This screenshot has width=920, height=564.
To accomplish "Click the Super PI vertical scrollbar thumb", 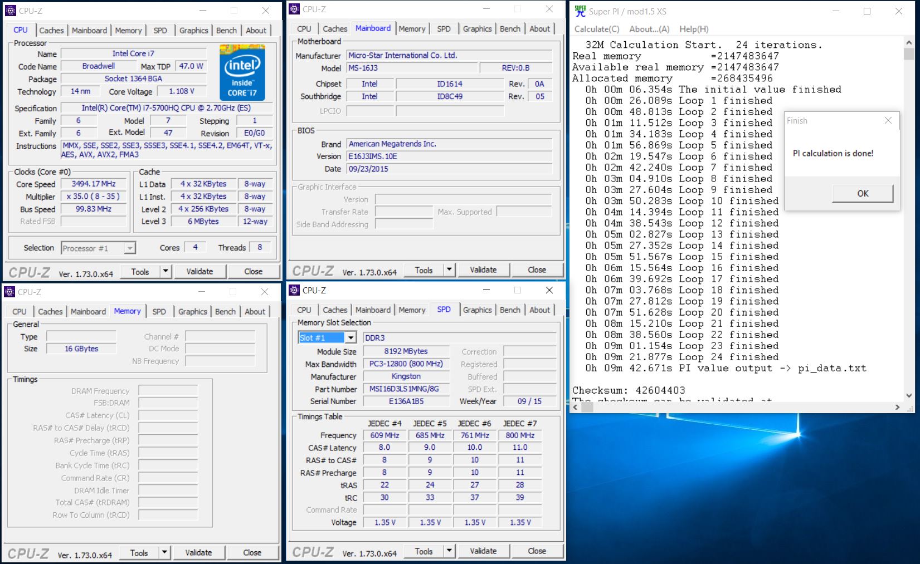I will point(909,53).
